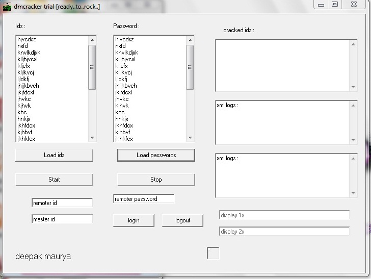Click scroll-down arrow of cracked ids box
The width and height of the screenshot is (371, 279).
[353, 87]
